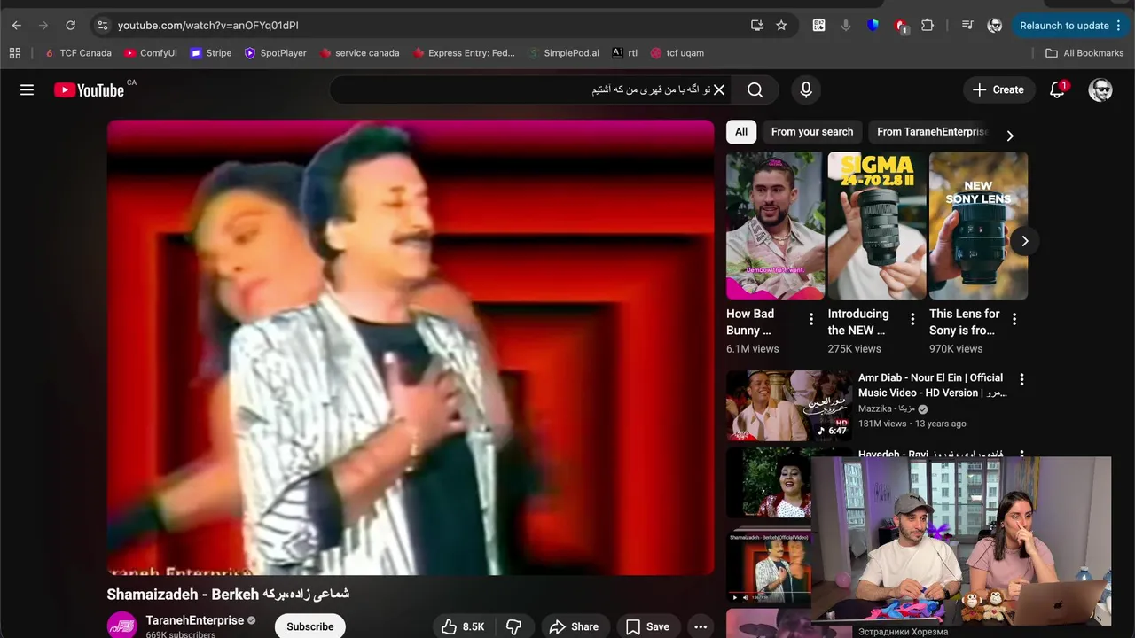The width and height of the screenshot is (1135, 638).
Task: Start voice search with microphone
Action: tap(806, 89)
